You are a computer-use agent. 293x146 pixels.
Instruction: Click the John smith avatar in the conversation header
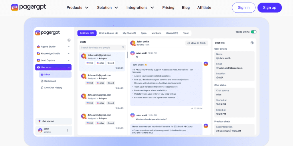(x=133, y=43)
